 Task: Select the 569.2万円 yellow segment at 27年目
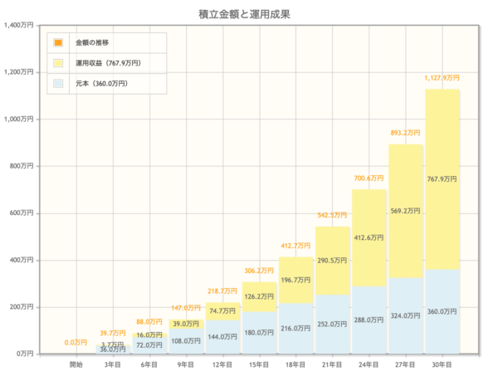click(406, 211)
